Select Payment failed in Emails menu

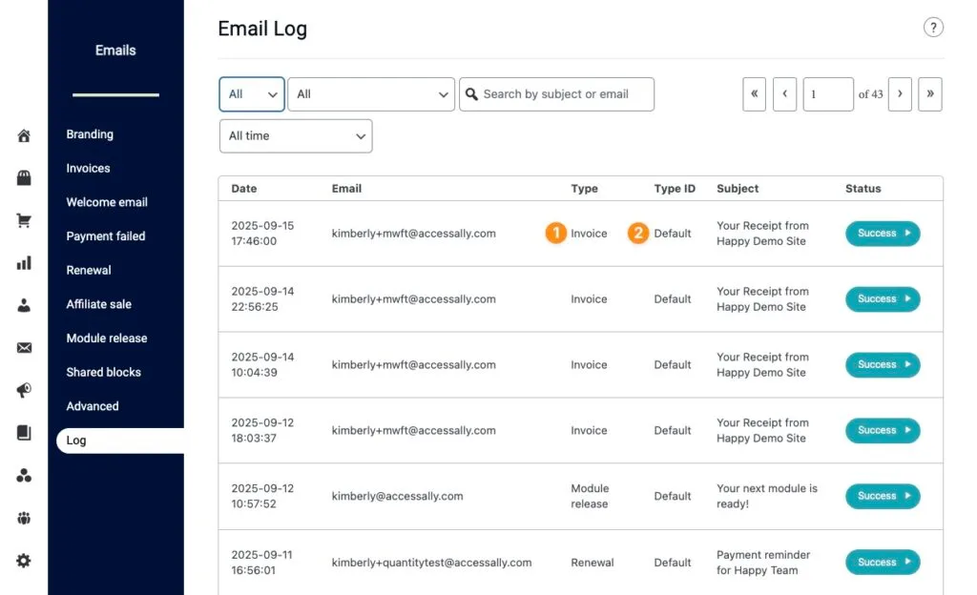tap(105, 236)
